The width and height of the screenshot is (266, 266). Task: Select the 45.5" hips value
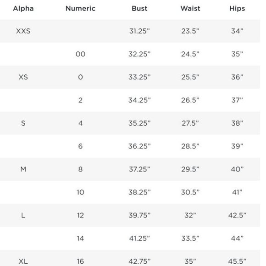coord(237,261)
